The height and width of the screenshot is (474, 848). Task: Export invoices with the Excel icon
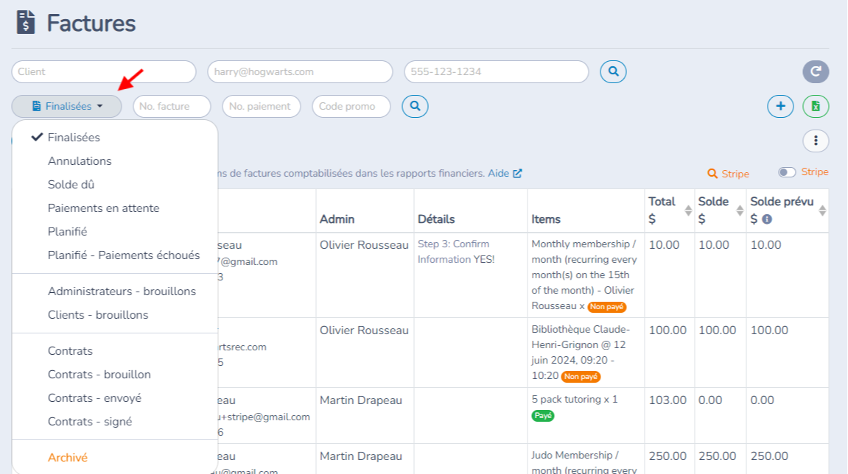pos(816,107)
